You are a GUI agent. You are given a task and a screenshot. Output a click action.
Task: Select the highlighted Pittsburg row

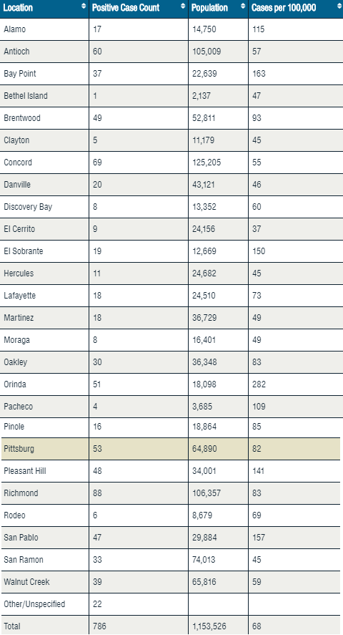tap(171, 449)
